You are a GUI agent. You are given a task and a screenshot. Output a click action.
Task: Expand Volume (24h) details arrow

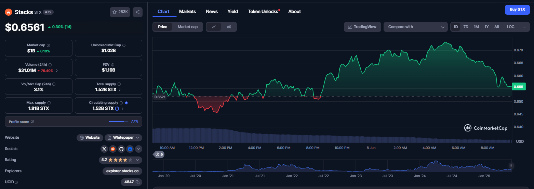click(57, 71)
